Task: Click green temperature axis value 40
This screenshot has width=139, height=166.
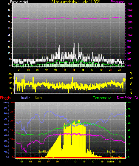Action: (129, 103)
